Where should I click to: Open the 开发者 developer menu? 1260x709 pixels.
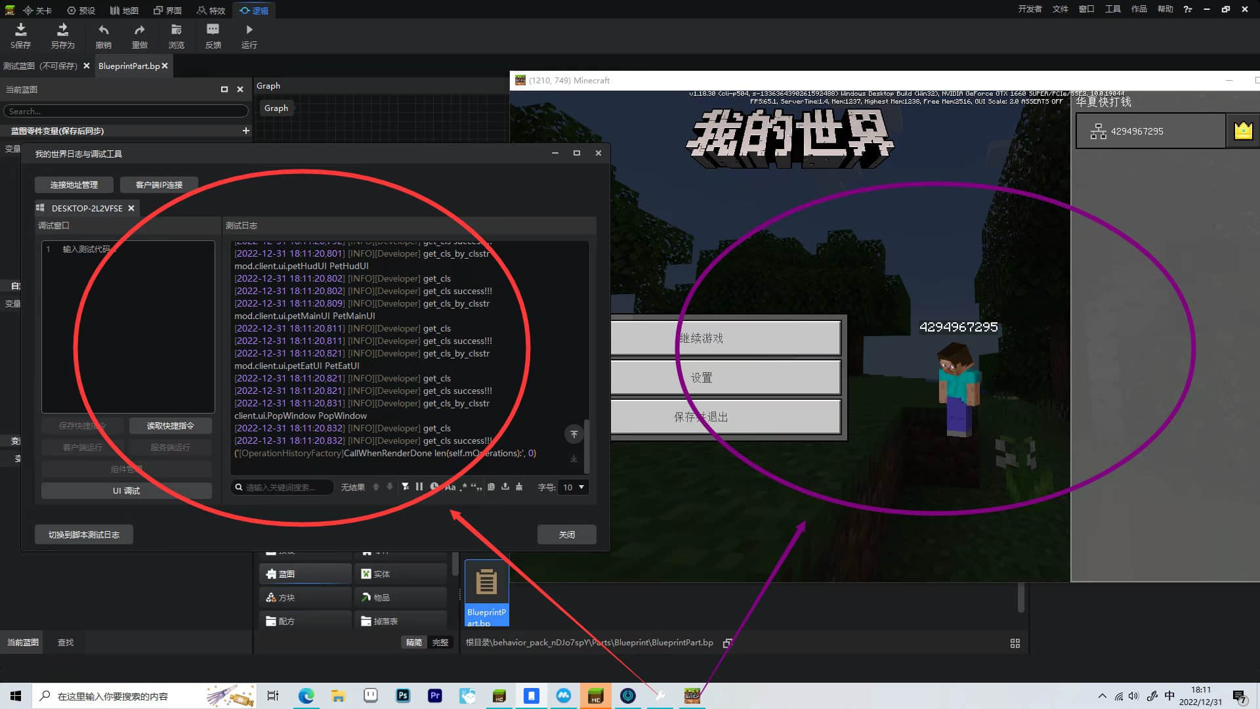click(1030, 9)
